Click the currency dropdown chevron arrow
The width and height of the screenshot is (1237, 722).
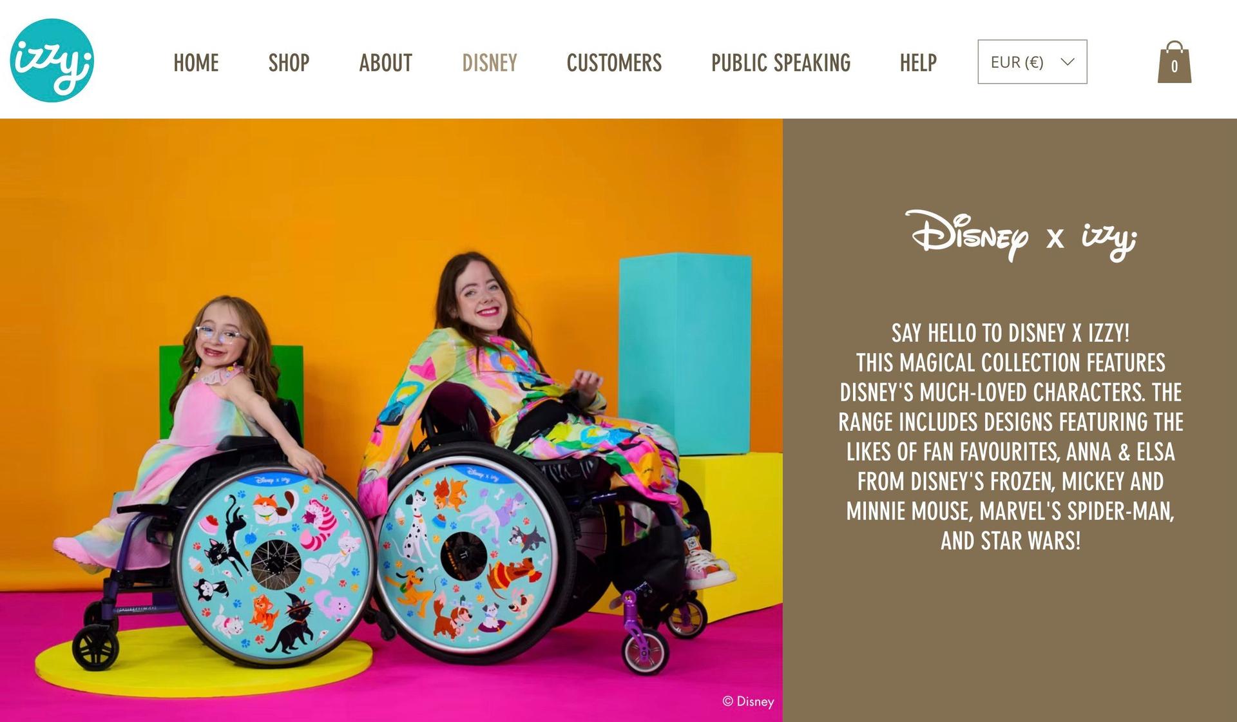(x=1068, y=62)
